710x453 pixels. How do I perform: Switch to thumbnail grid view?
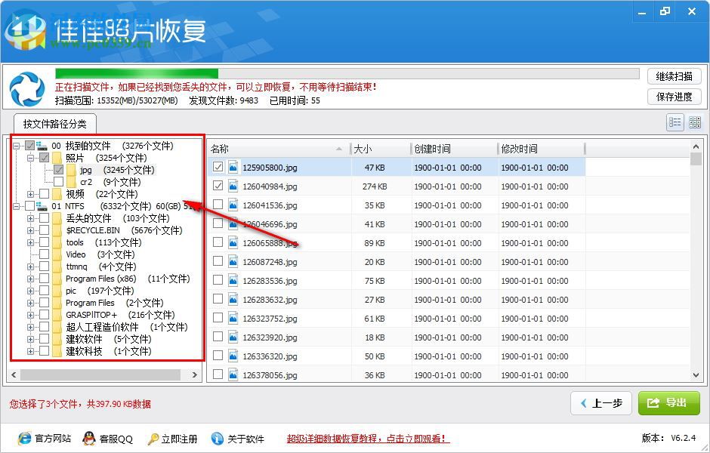point(693,122)
